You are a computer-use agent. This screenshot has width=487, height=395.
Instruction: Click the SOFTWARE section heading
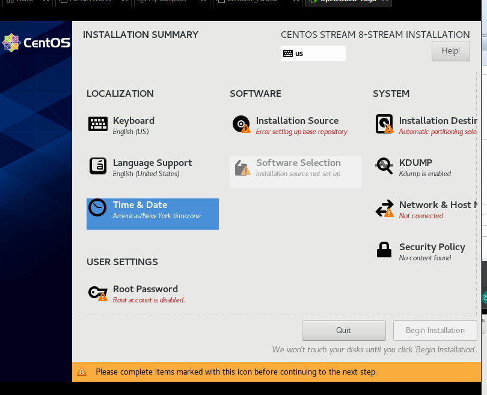(x=256, y=93)
